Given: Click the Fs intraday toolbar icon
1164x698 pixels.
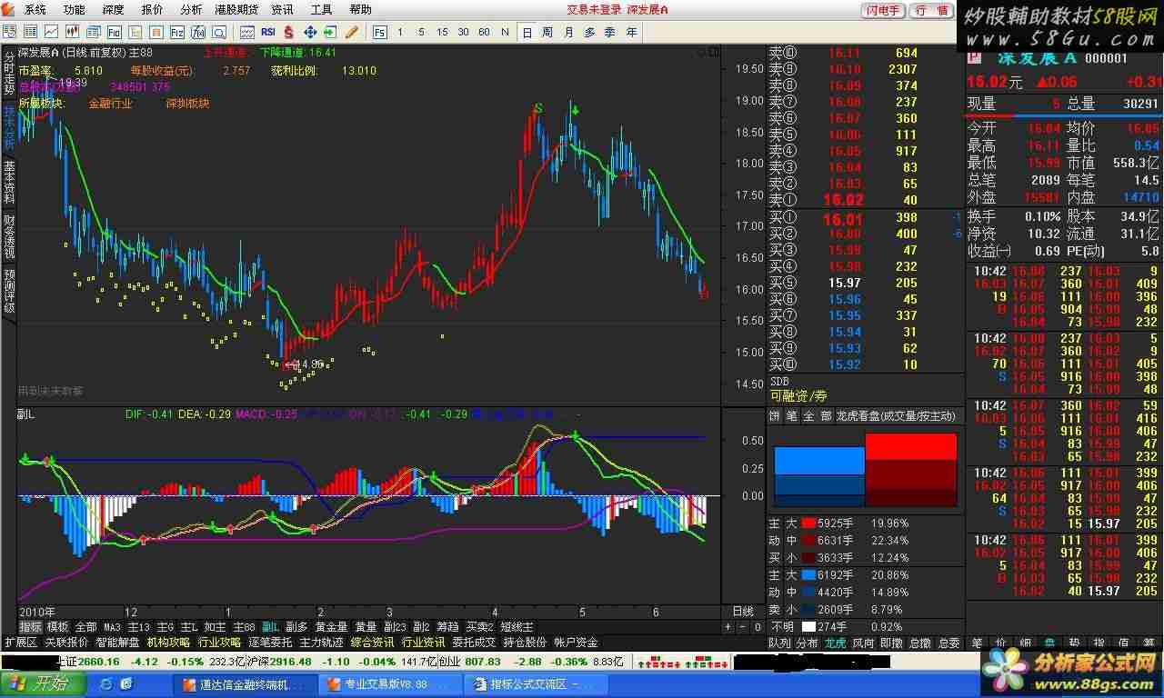Looking at the screenshot, I should [x=379, y=32].
